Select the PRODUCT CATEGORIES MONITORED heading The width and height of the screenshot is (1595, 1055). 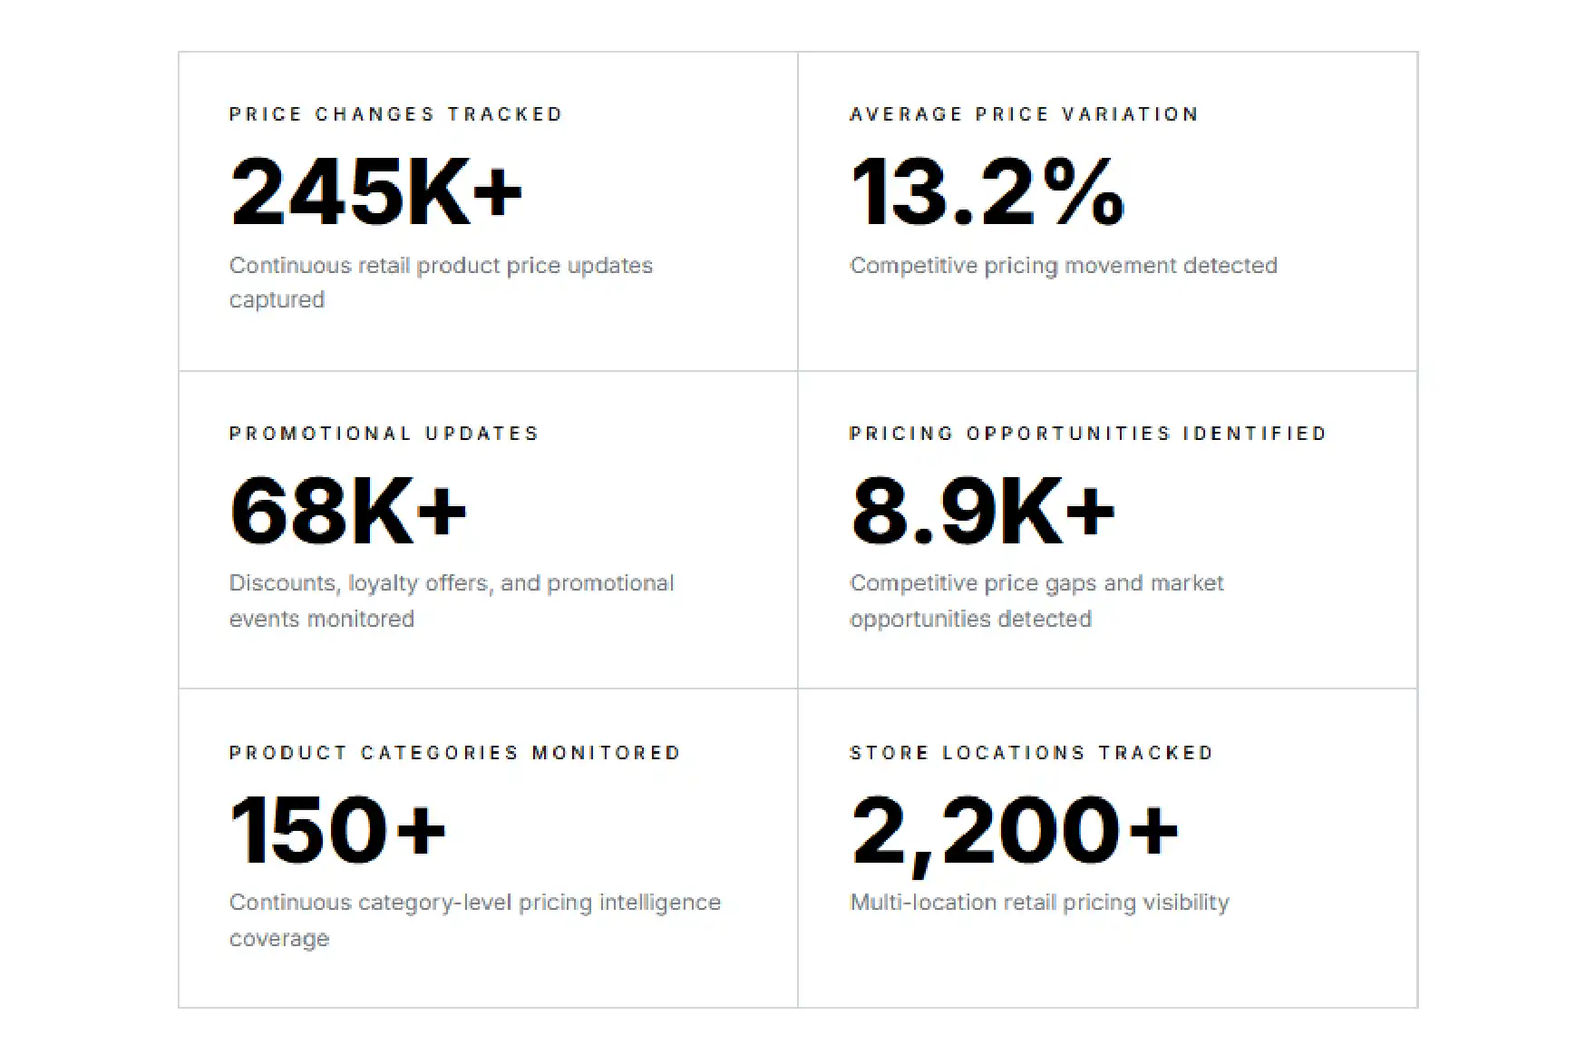point(454,753)
